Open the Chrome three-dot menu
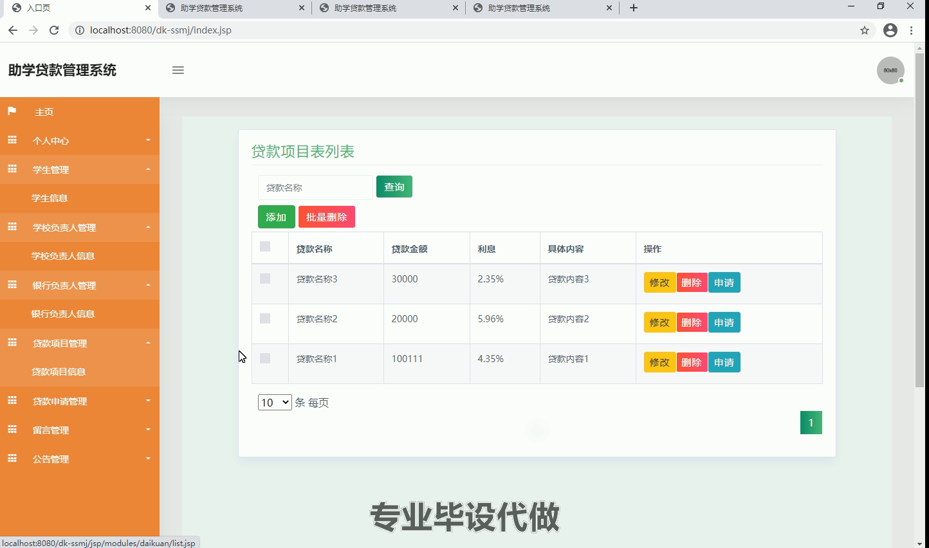The height and width of the screenshot is (548, 929). pos(911,30)
